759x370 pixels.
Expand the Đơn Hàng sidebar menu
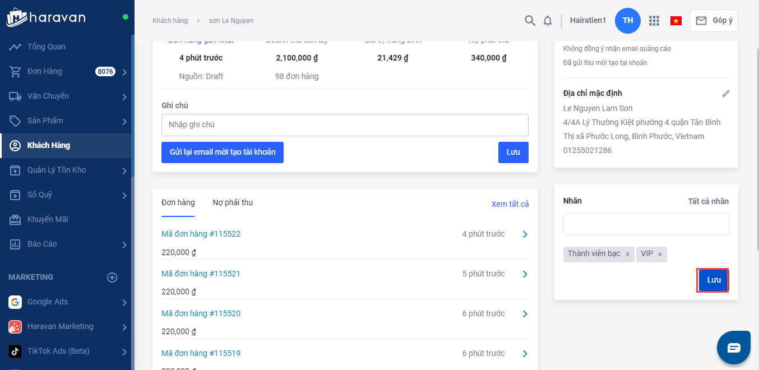pos(124,72)
